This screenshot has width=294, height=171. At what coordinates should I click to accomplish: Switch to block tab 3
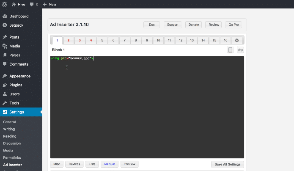coord(80,40)
